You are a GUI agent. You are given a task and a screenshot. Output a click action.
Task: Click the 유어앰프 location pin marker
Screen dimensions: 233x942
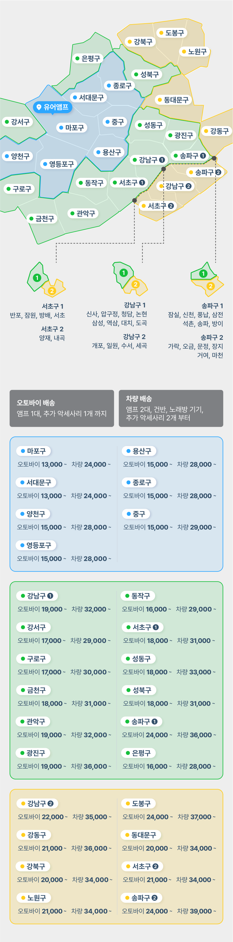click(53, 107)
